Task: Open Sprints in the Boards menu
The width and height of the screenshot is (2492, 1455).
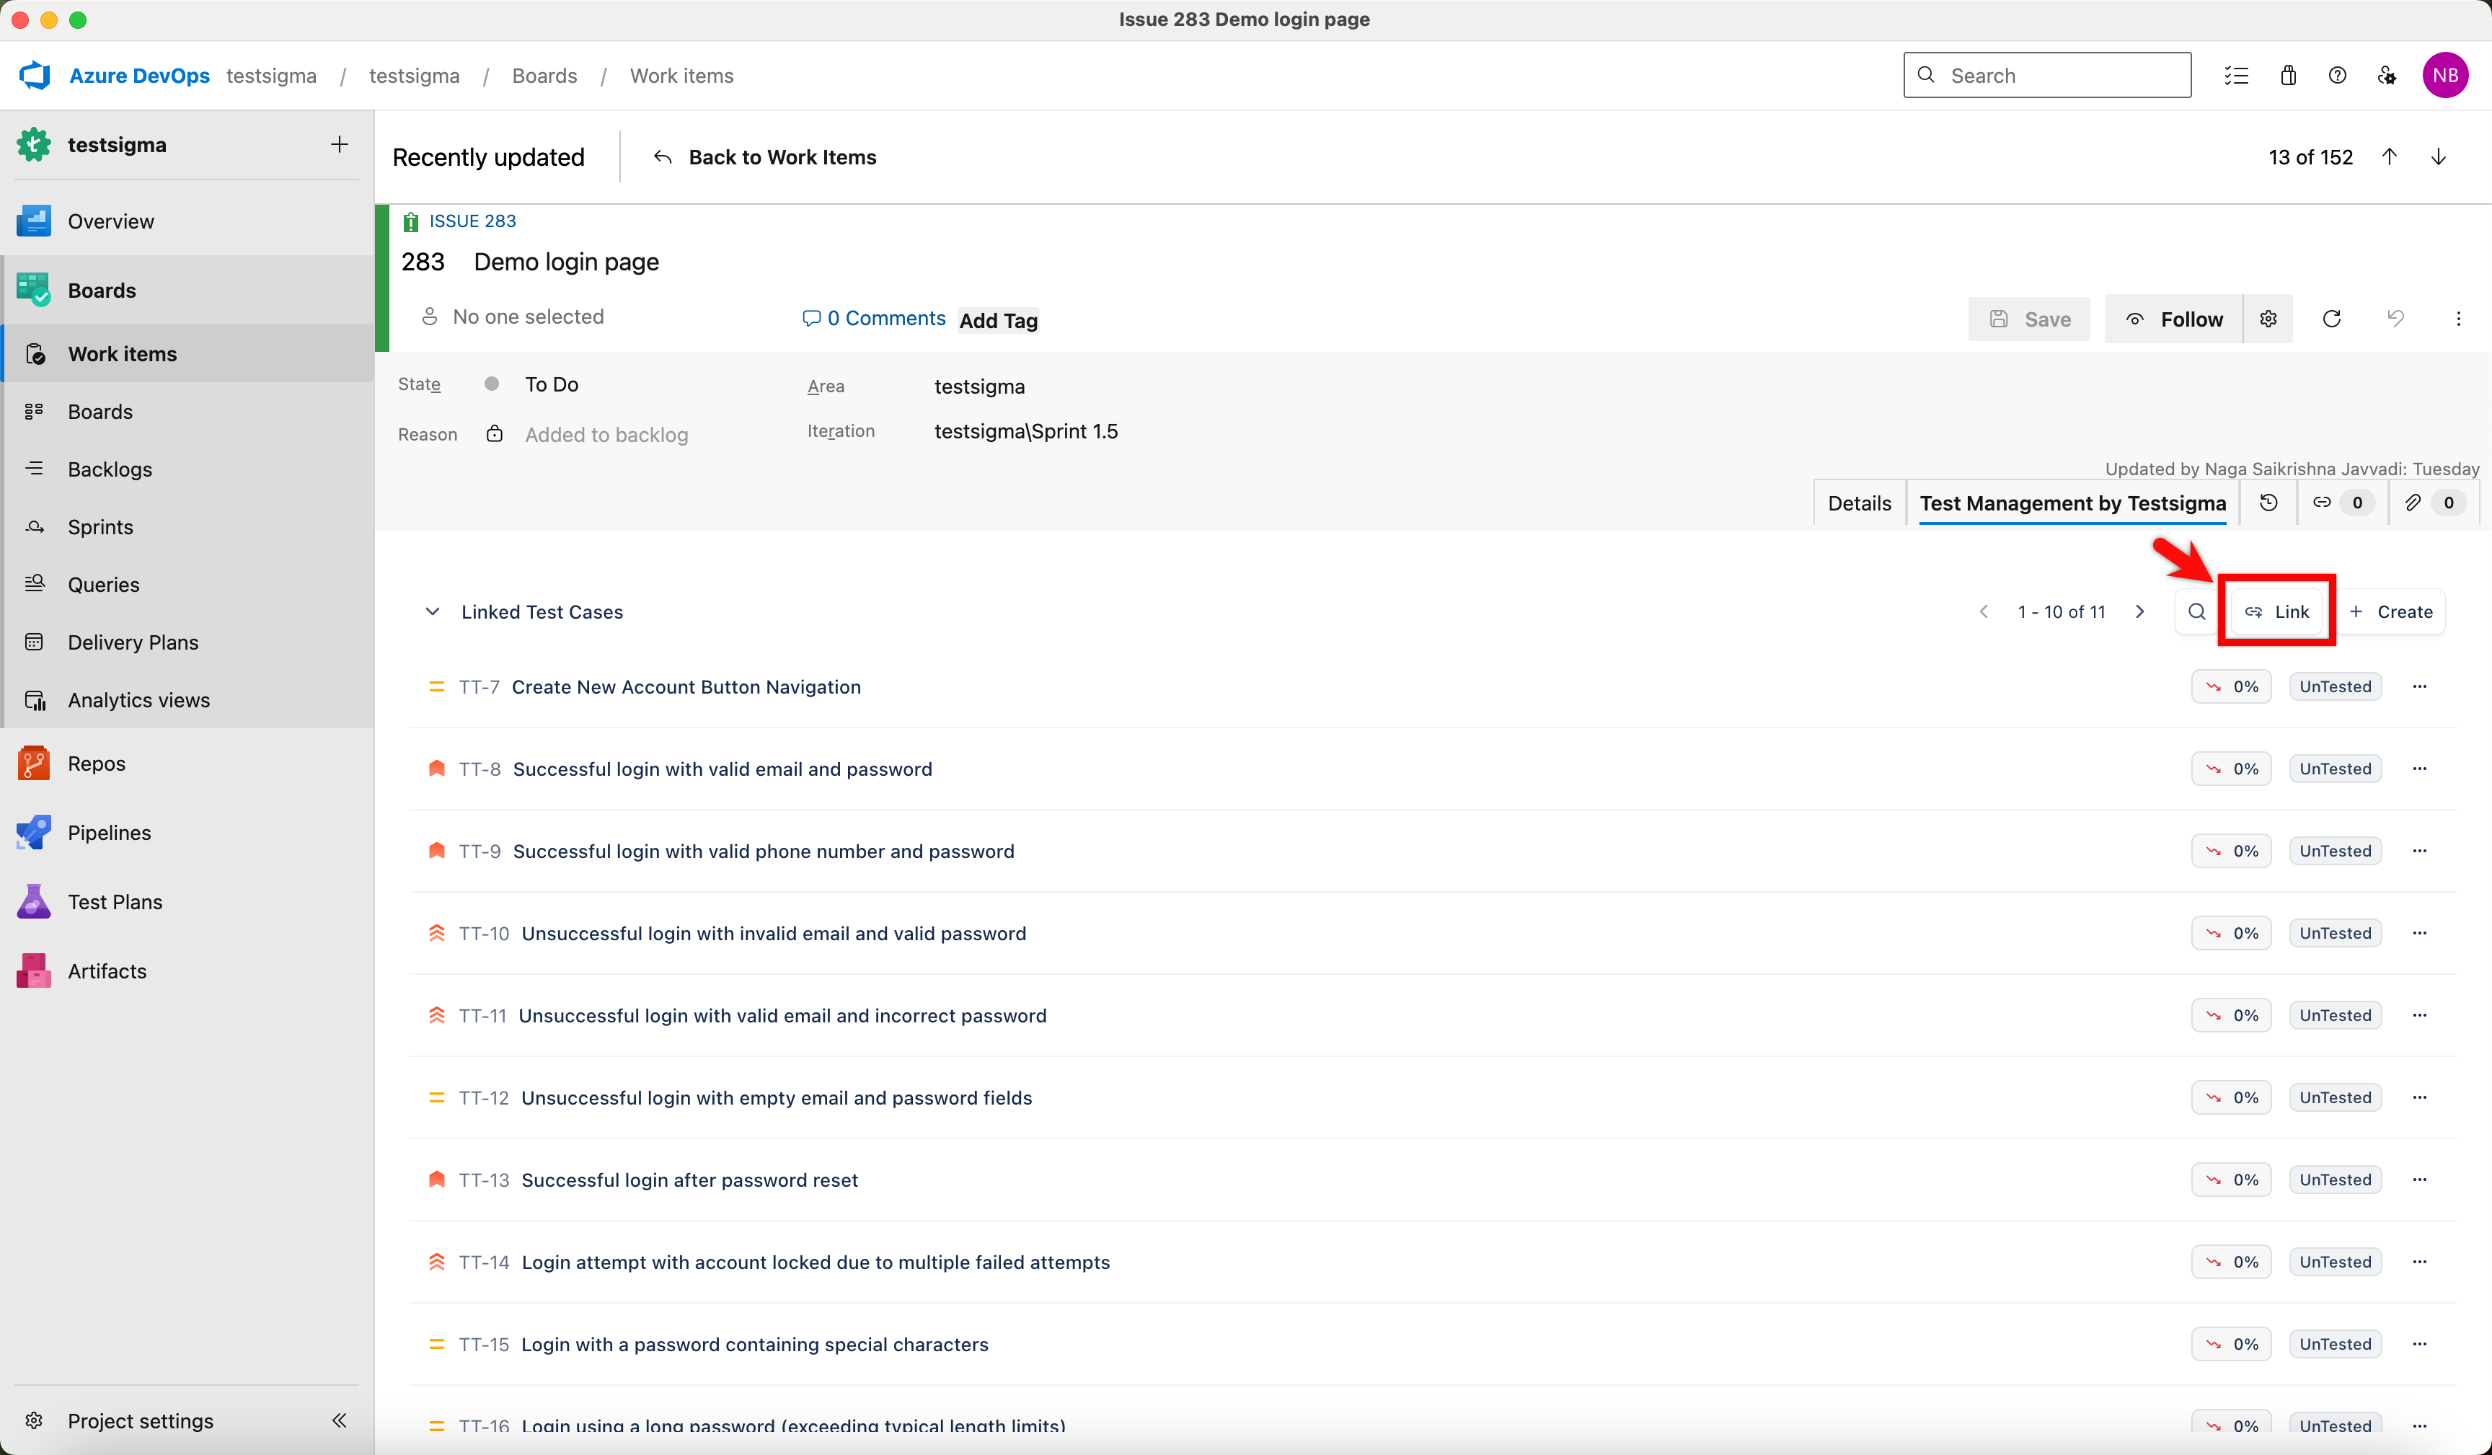Action: (x=100, y=526)
